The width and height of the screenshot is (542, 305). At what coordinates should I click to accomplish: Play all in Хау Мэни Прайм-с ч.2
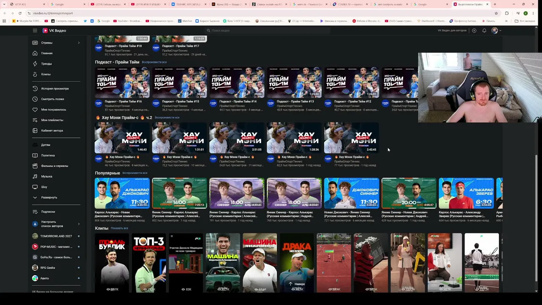[x=167, y=117]
